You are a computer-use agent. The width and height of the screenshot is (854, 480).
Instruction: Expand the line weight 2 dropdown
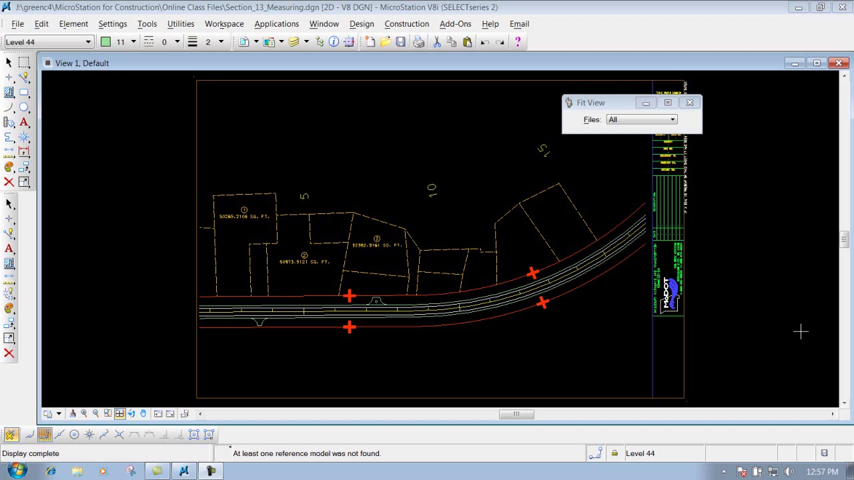[221, 42]
